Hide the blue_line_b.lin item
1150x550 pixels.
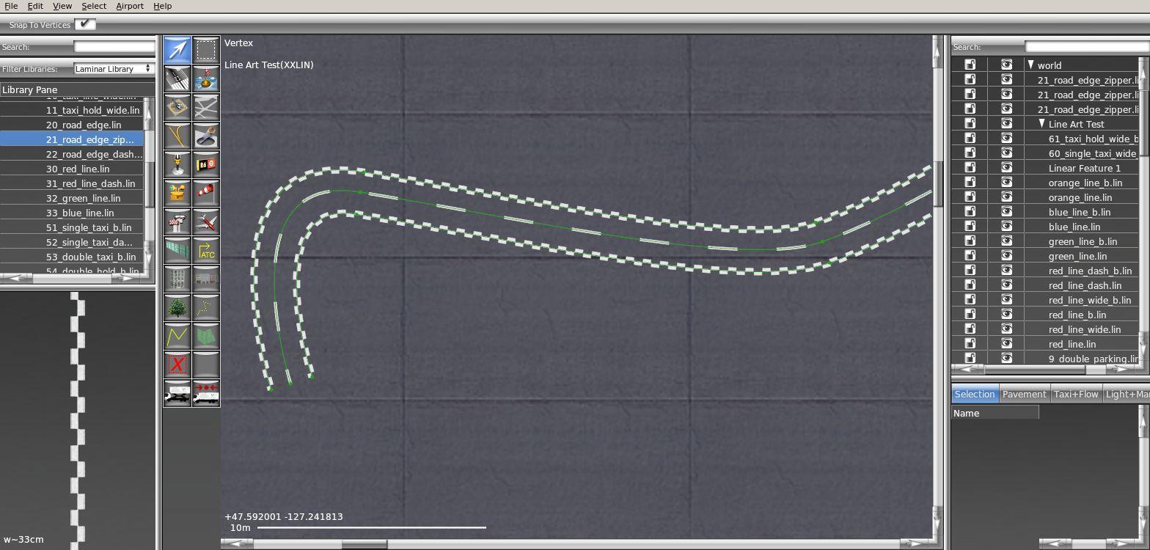1006,212
